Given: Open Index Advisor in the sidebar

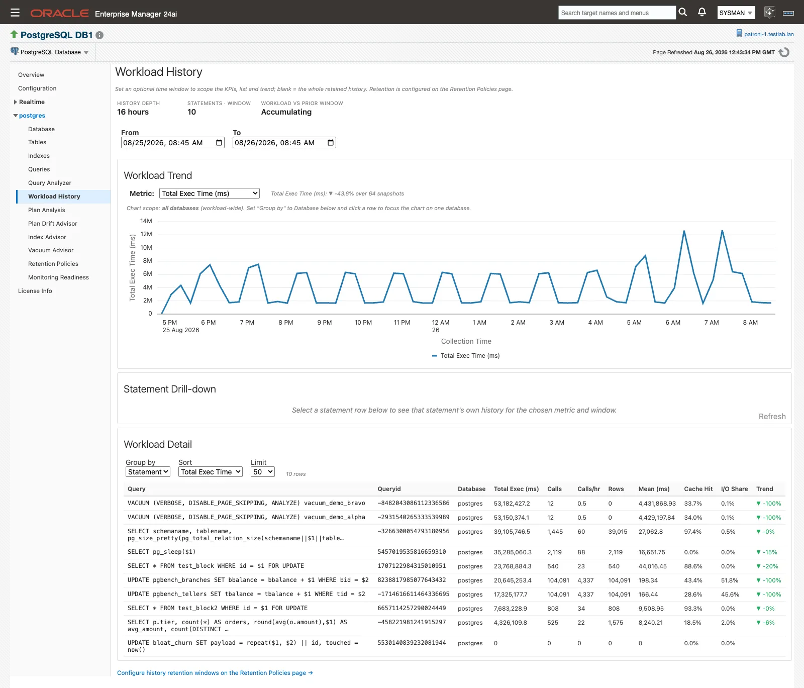Looking at the screenshot, I should 47,237.
